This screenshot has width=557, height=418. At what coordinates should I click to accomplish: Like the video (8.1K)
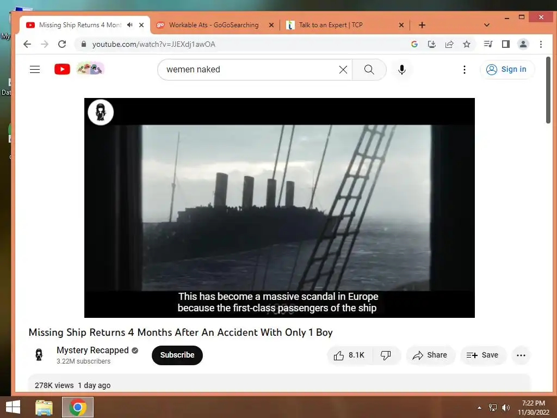tap(350, 355)
